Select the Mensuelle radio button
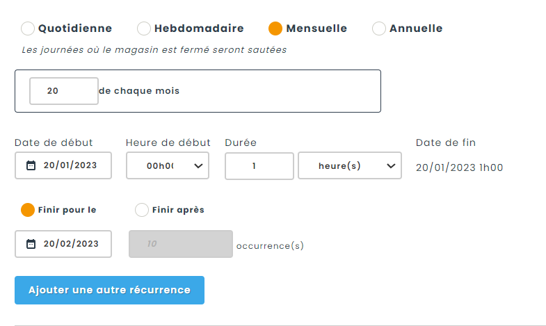 (x=275, y=28)
